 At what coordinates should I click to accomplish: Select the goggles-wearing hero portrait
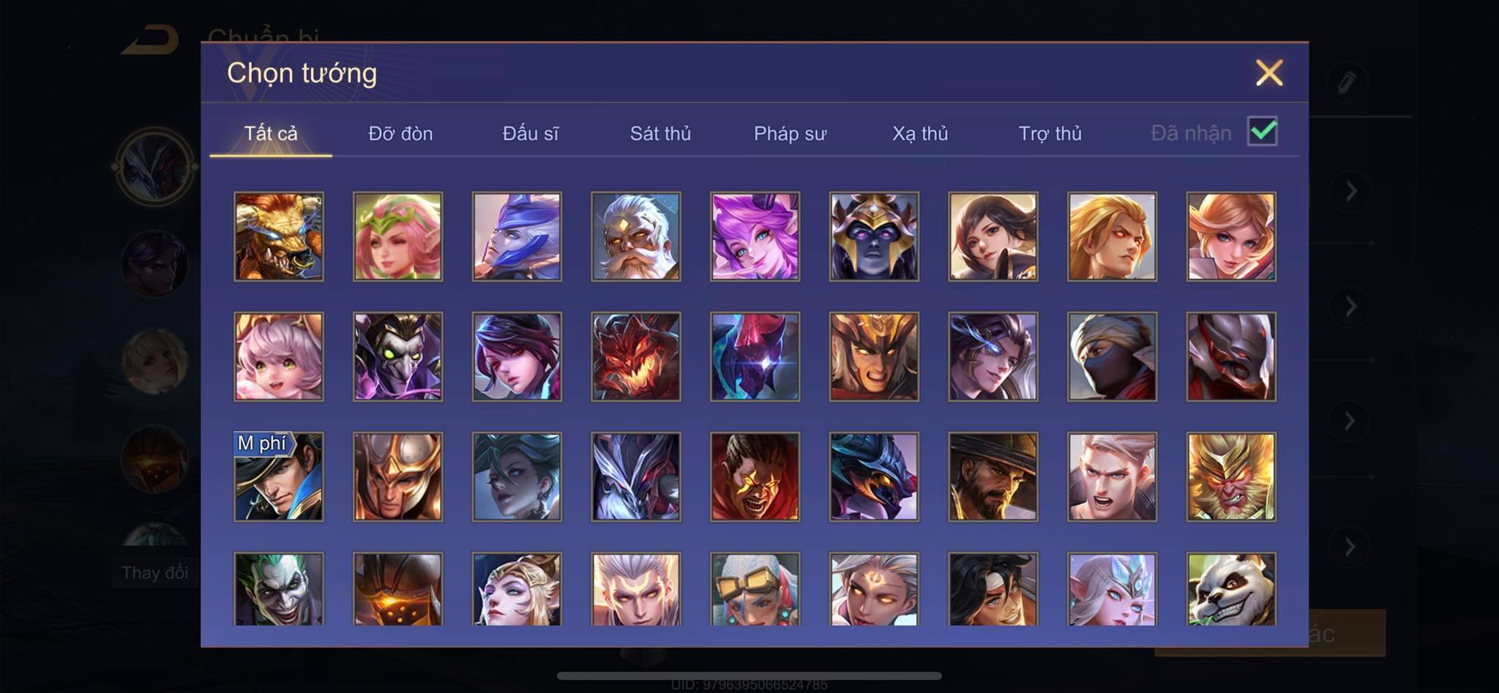point(755,589)
